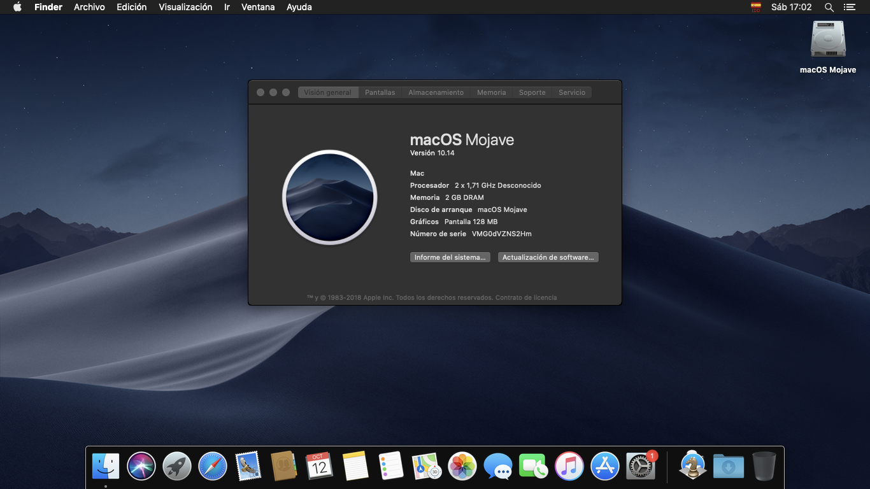870x489 pixels.
Task: Launch Siri from the Dock
Action: pyautogui.click(x=141, y=466)
